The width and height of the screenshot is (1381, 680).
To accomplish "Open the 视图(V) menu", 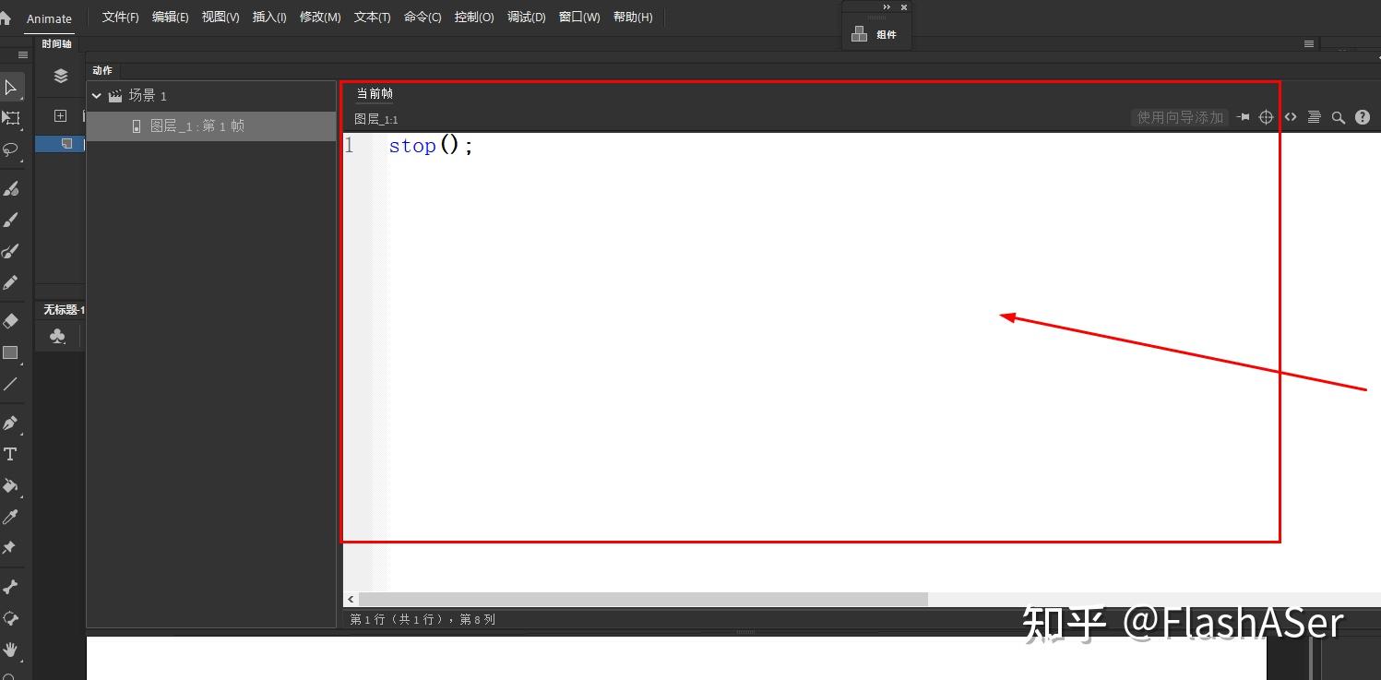I will click(x=220, y=18).
